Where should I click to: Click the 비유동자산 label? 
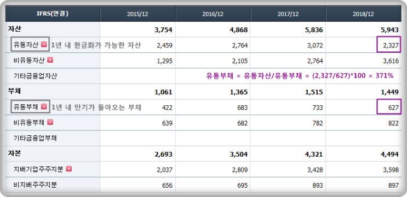pos(29,60)
